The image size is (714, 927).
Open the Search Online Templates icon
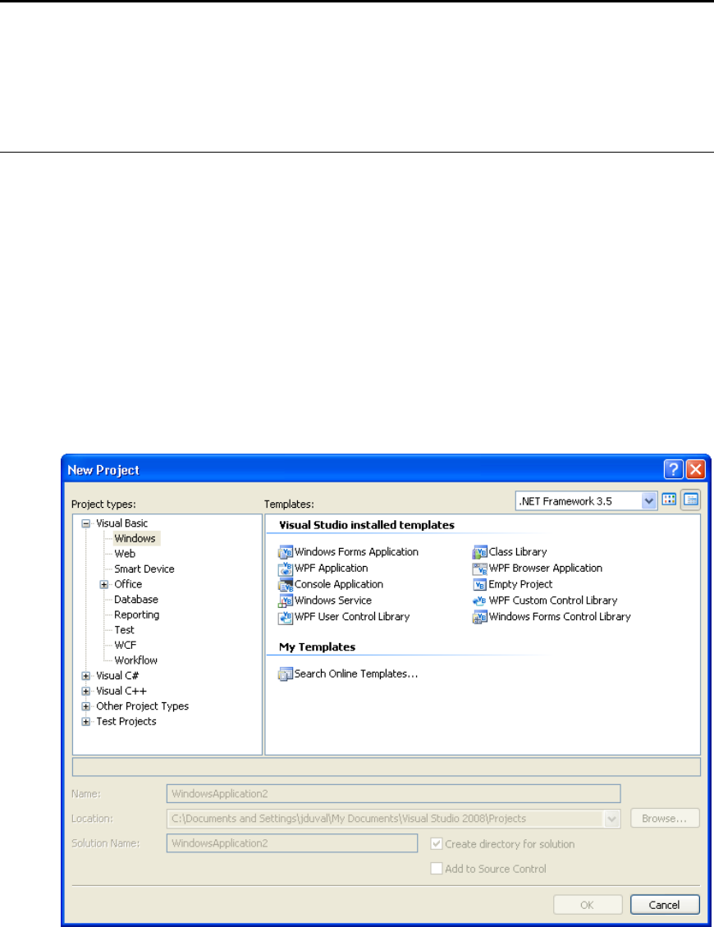pos(286,674)
